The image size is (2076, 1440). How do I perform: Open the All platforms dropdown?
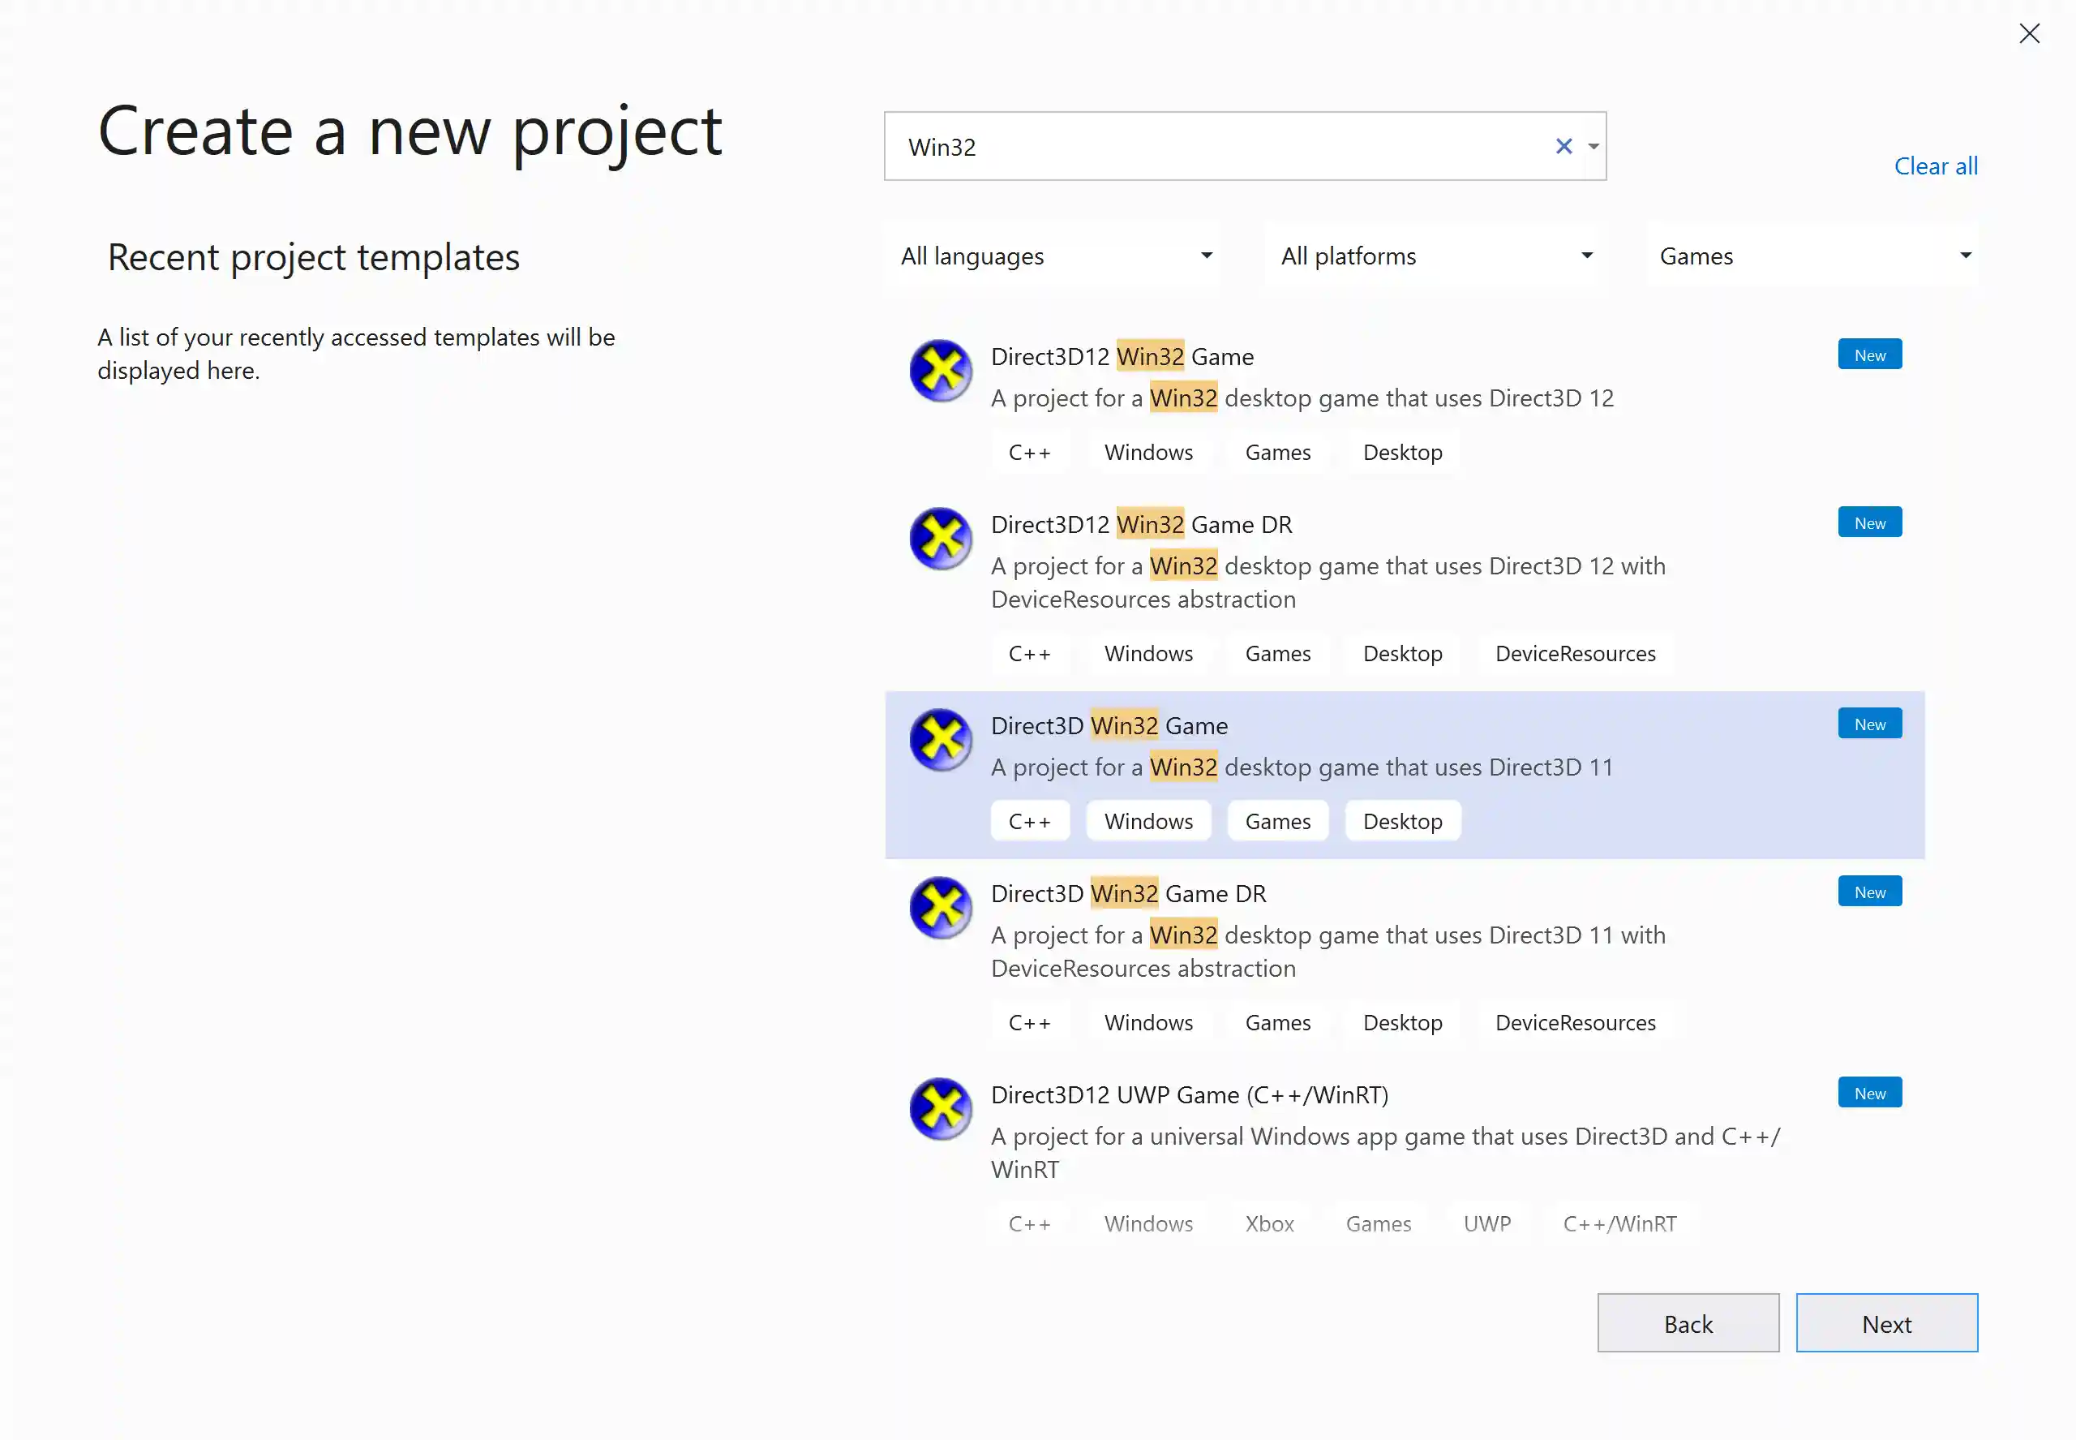click(1434, 256)
